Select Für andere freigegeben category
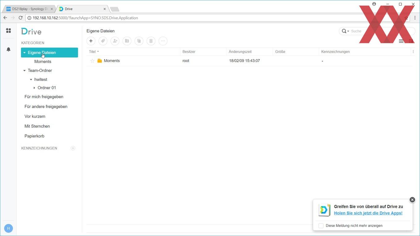This screenshot has height=236, width=420. 46,107
